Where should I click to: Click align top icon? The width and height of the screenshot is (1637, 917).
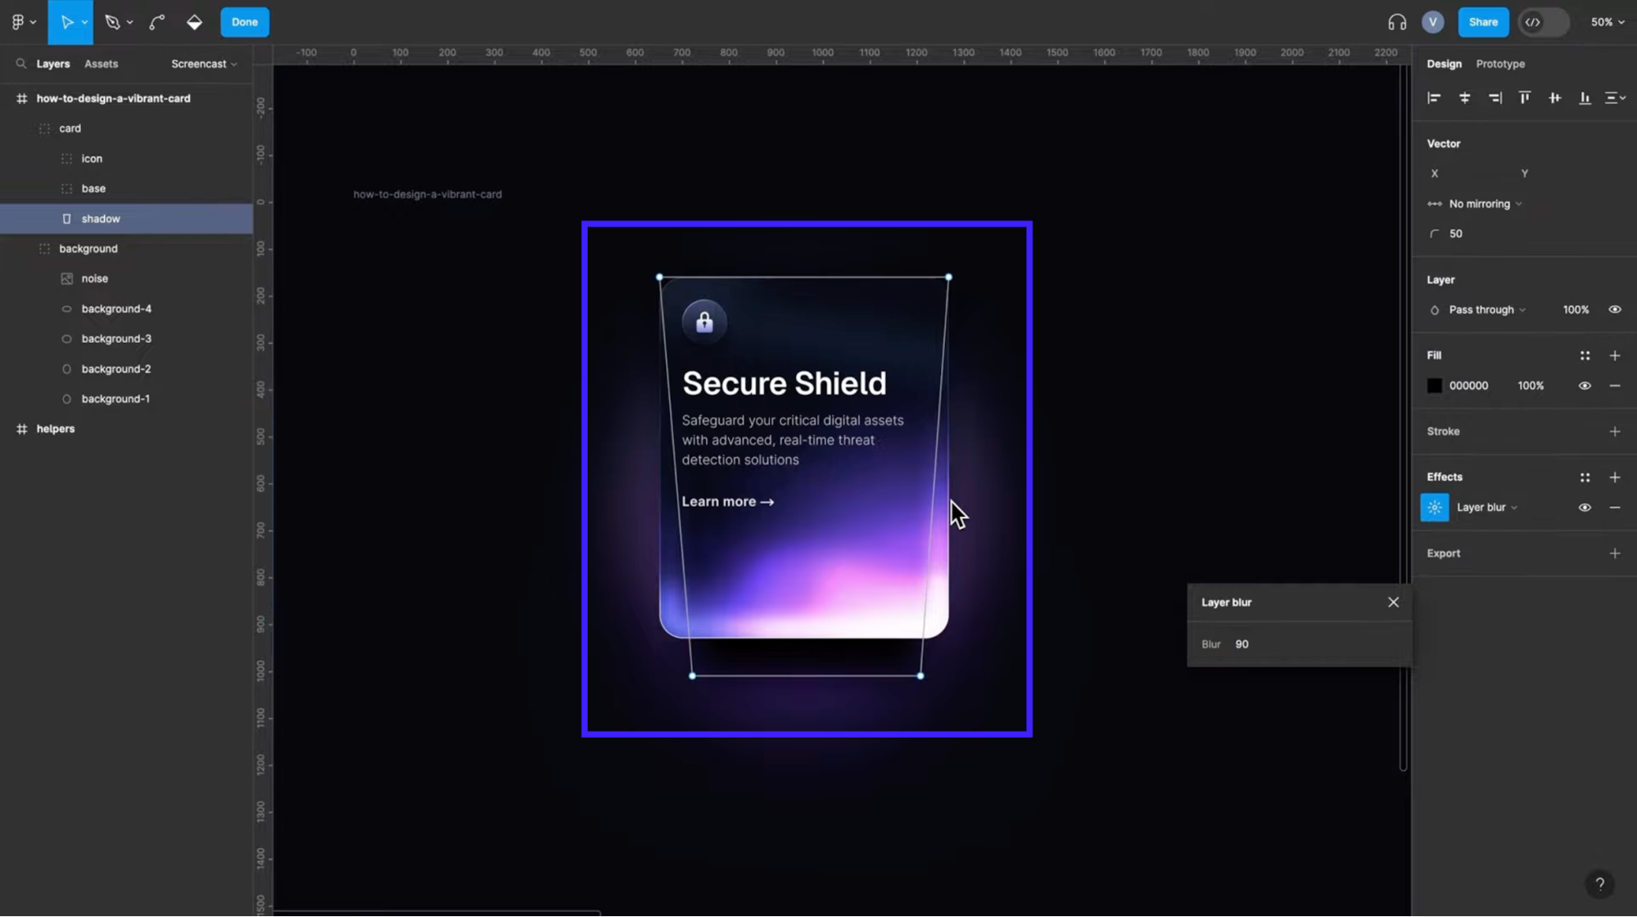tap(1524, 98)
